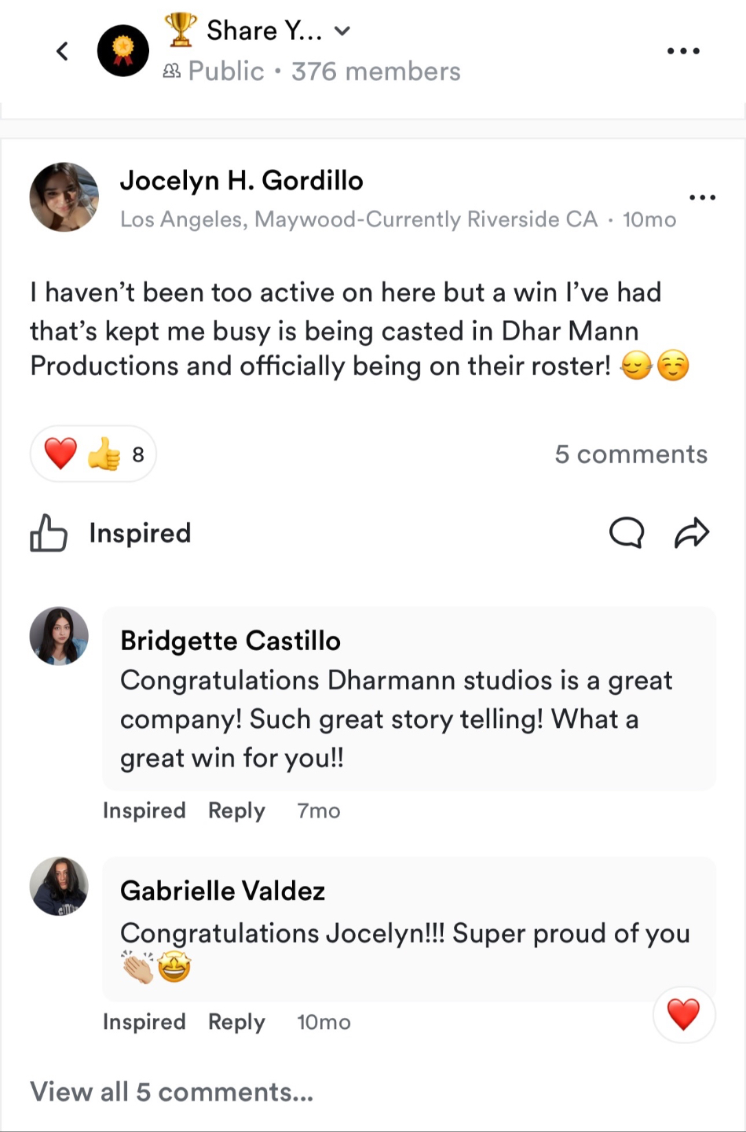Tap the back arrow icon
Image resolution: width=746 pixels, height=1132 pixels.
click(63, 51)
